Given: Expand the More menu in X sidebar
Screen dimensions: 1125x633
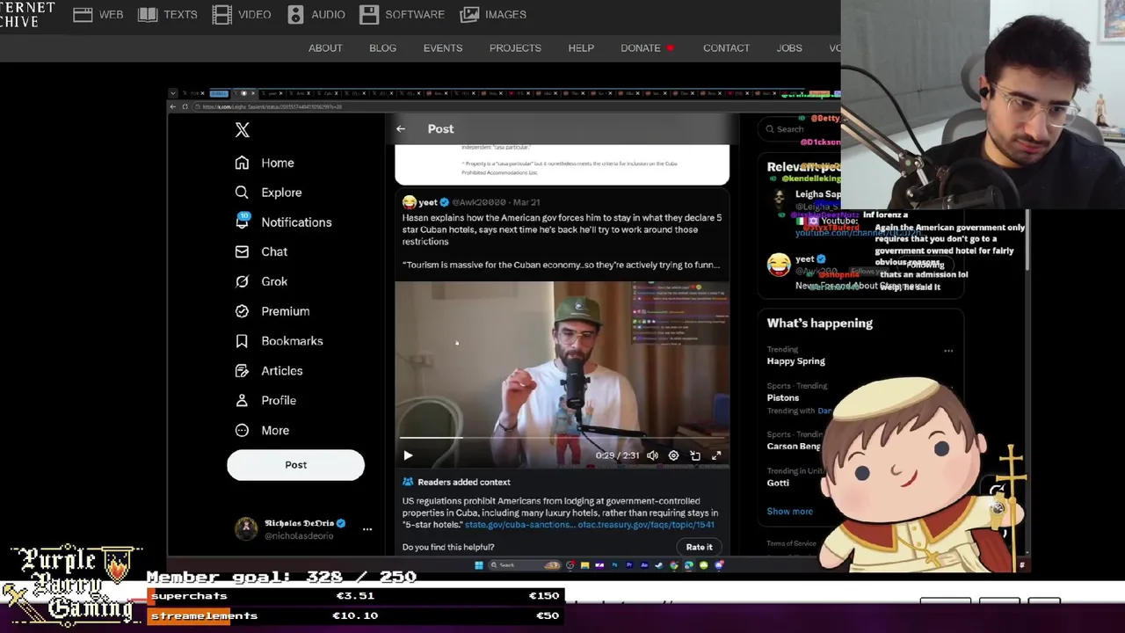Looking at the screenshot, I should [262, 430].
